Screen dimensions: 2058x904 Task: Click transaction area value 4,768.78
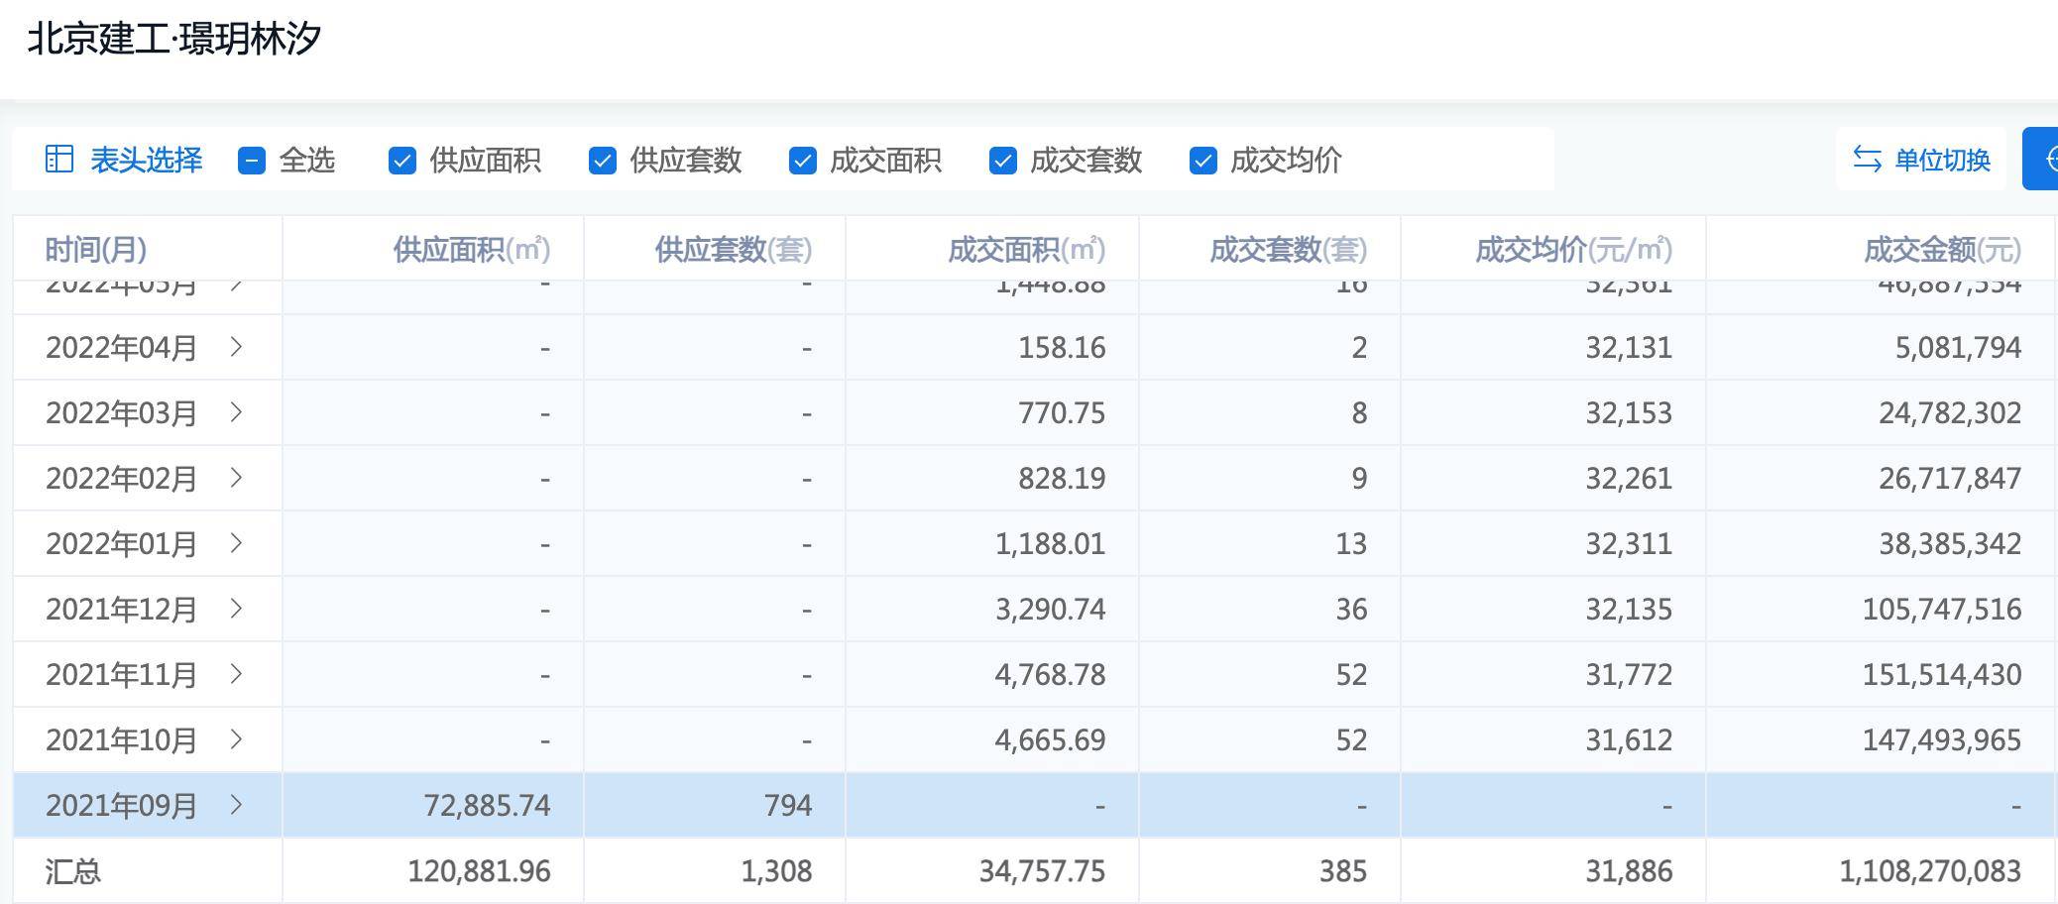point(1050,674)
